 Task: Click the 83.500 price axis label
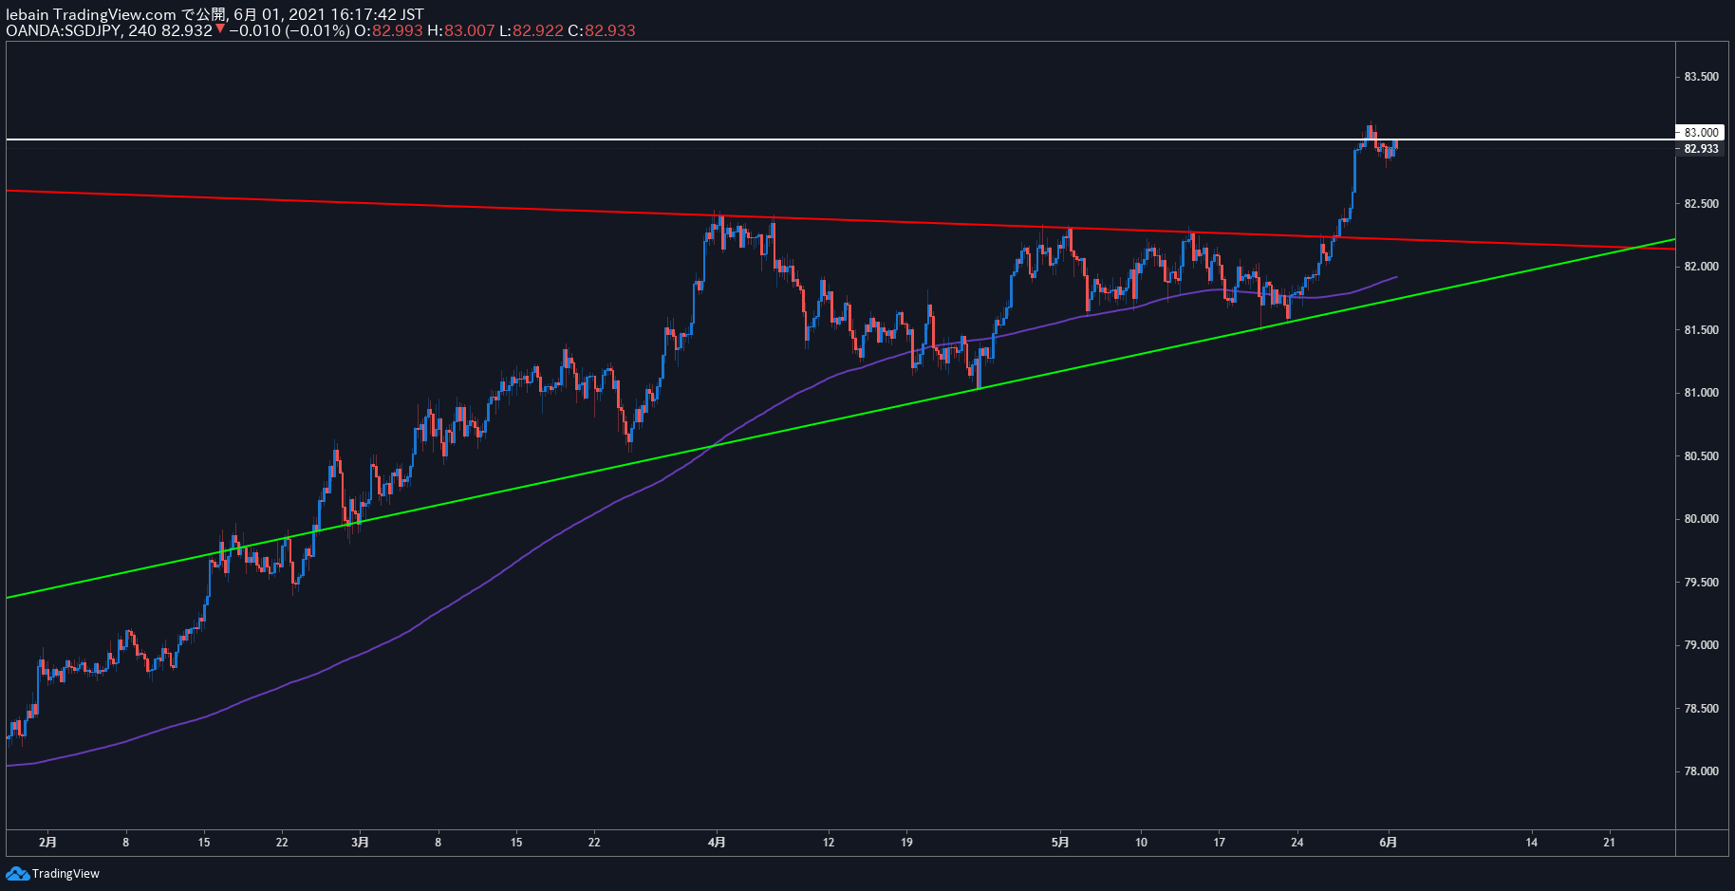[x=1701, y=77]
